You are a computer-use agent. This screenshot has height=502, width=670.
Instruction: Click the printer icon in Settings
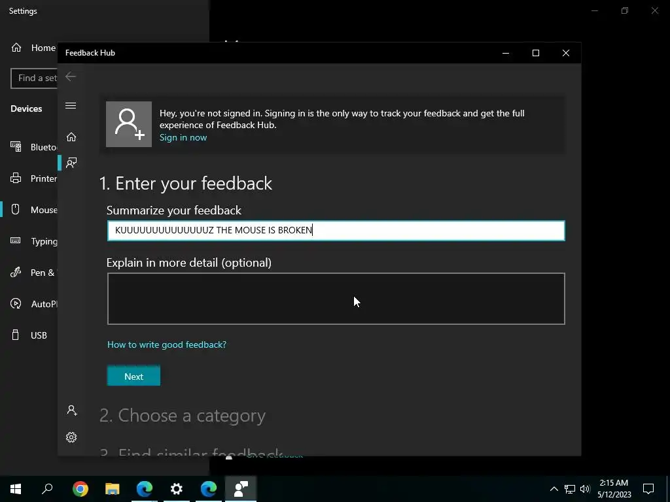[x=16, y=178]
